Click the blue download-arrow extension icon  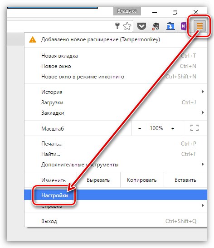pos(170,26)
